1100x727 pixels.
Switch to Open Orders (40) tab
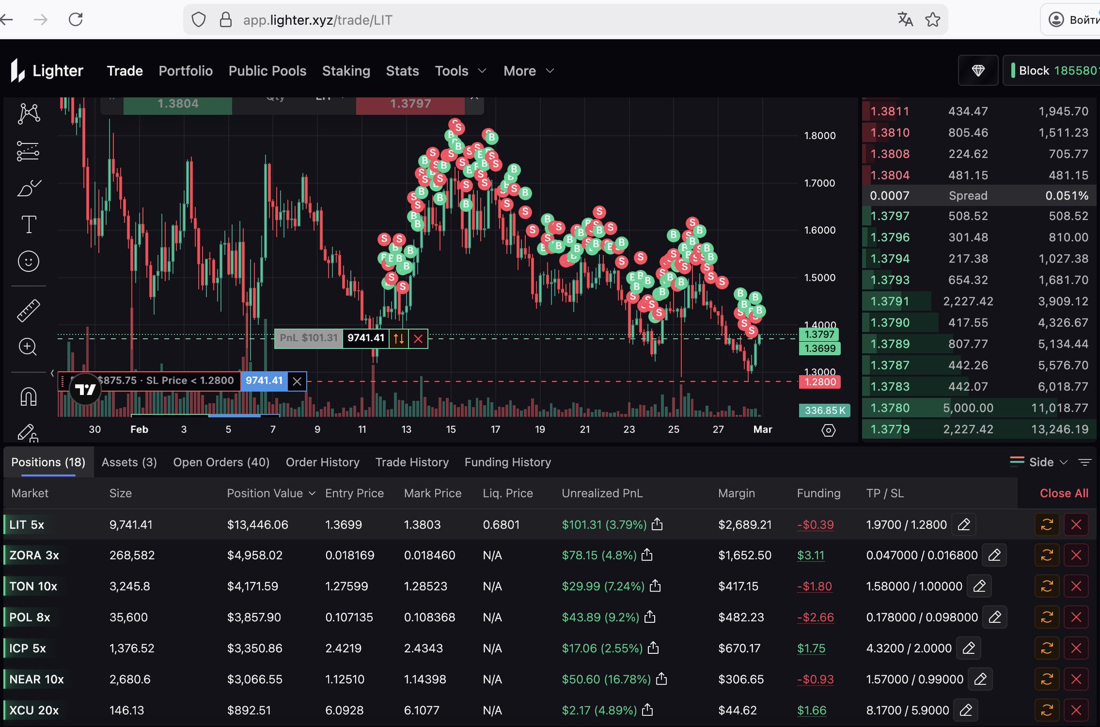coord(221,462)
